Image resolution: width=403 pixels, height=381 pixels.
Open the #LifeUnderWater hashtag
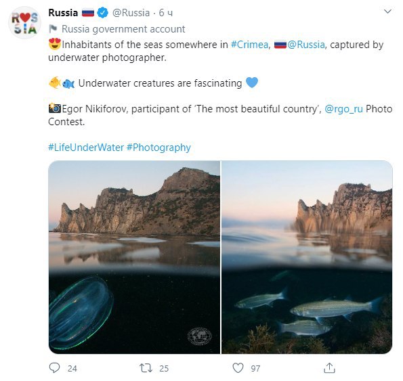(86, 148)
